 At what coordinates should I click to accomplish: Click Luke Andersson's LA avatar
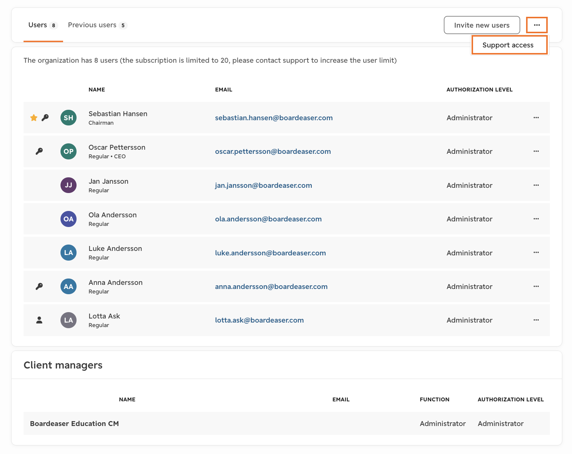point(69,252)
